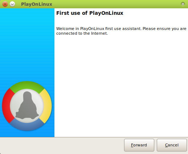Click the red segment of the logo ring
Viewport: 188px width, 154px height.
(7, 106)
